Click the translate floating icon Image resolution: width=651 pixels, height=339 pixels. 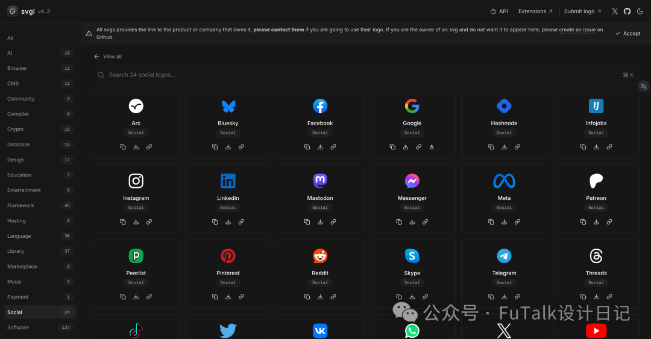tap(644, 86)
